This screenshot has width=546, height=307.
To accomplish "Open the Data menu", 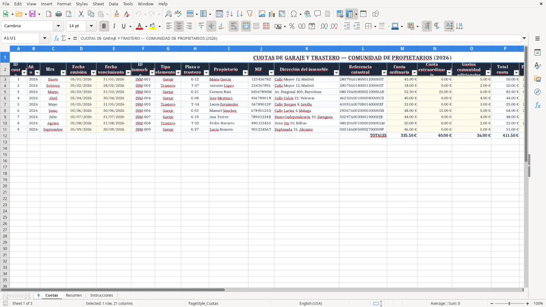I will (x=113, y=4).
